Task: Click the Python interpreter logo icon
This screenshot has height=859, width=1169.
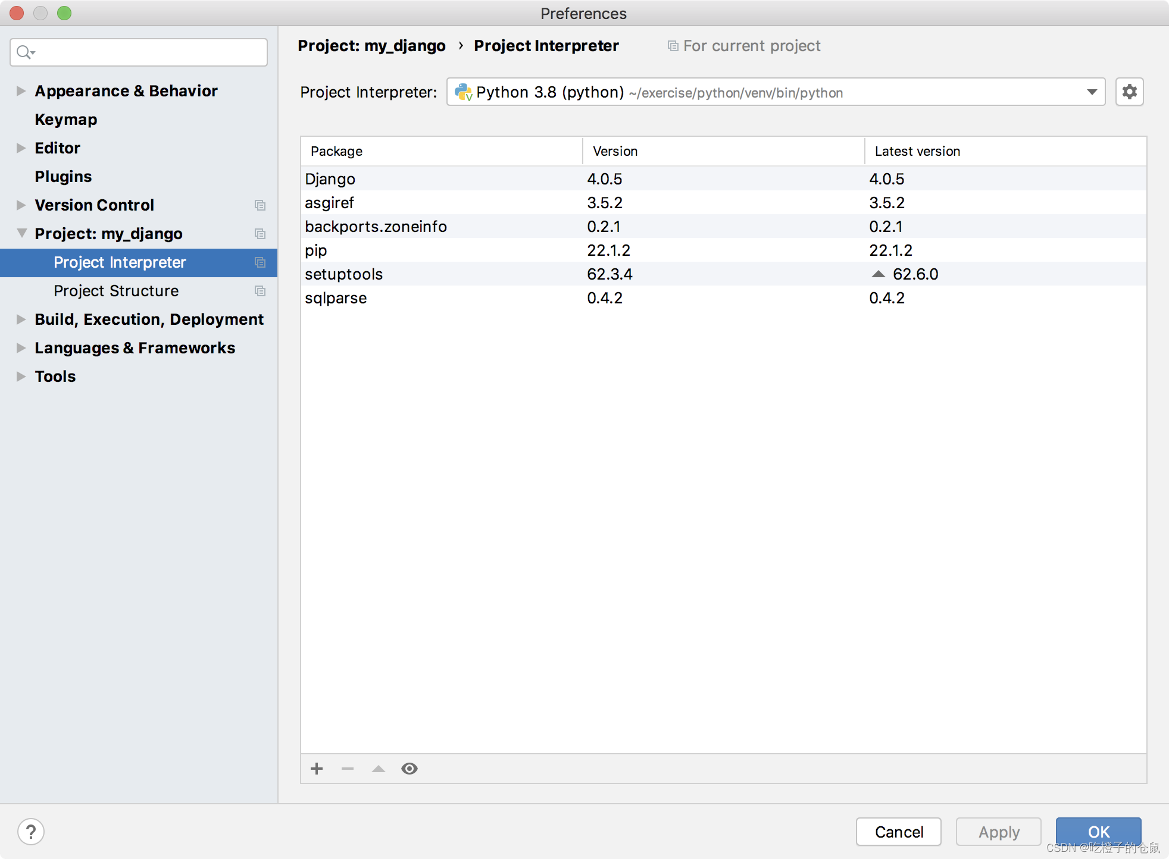Action: pos(463,92)
